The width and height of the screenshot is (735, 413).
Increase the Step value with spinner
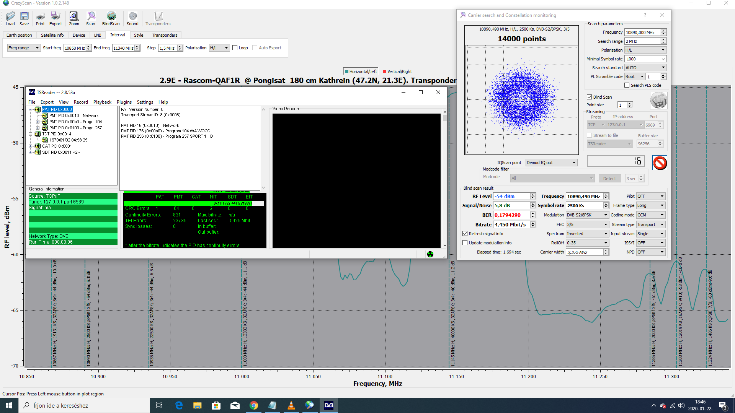tap(180, 46)
